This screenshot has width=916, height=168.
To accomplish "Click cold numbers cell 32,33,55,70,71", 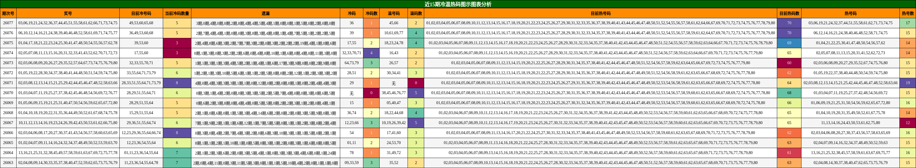I will [x=141, y=63].
